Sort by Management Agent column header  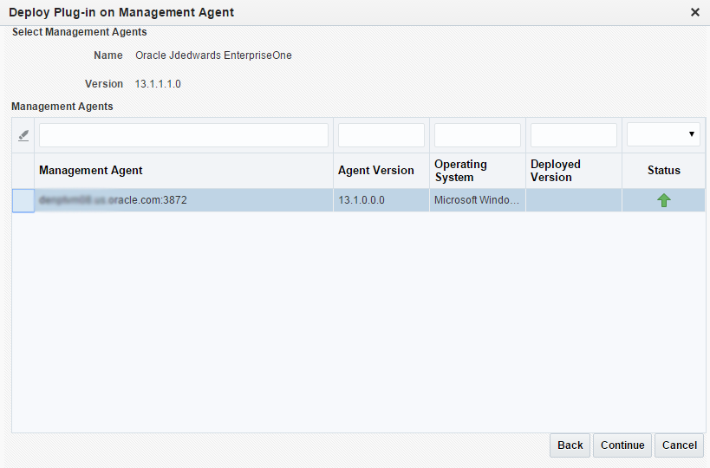[91, 171]
